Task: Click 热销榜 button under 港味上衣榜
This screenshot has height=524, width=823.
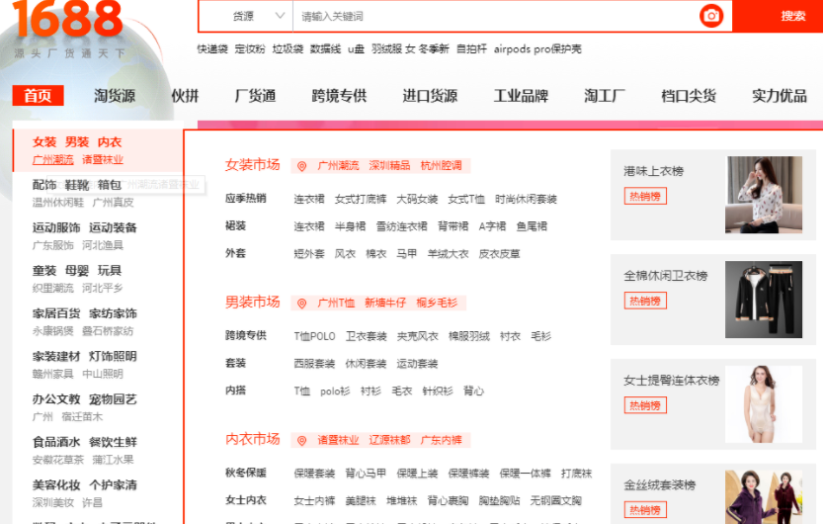Action: click(x=645, y=197)
